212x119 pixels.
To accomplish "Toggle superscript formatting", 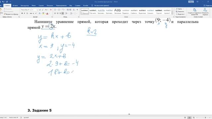I will point(36,13).
